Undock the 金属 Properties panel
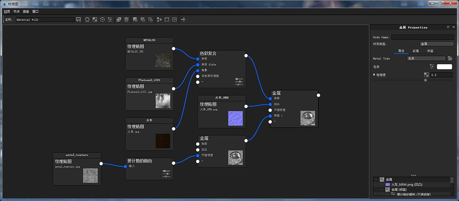The image size is (459, 201). pyautogui.click(x=448, y=27)
